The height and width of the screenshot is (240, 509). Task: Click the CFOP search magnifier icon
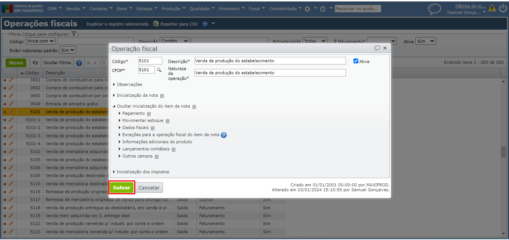coord(159,70)
